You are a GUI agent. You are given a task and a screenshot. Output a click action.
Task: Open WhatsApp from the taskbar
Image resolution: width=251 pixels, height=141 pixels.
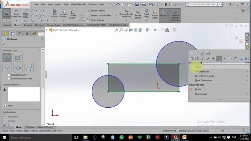[x=122, y=137]
